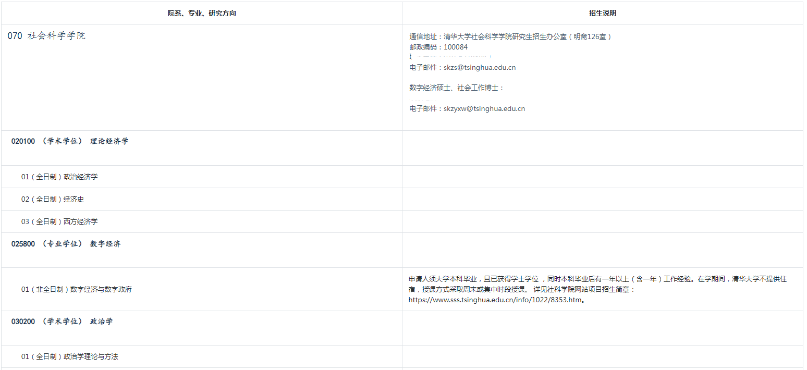Click the 招生说明 column header
This screenshot has width=807, height=370.
click(x=602, y=14)
